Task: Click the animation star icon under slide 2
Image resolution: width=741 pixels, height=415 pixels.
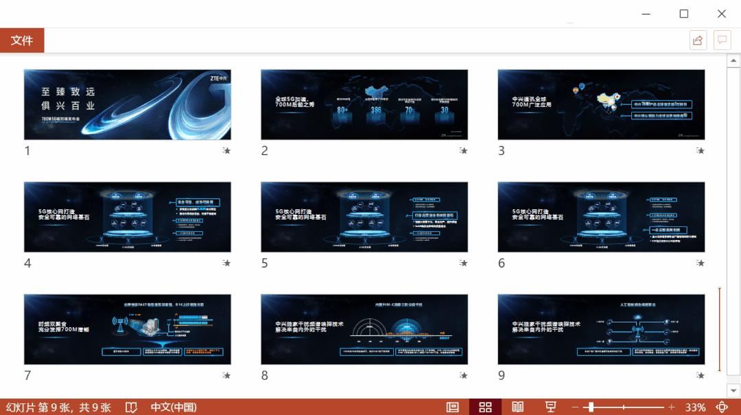Action: [463, 151]
